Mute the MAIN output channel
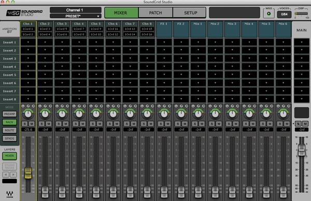The height and width of the screenshot is (201, 311). tap(305, 124)
